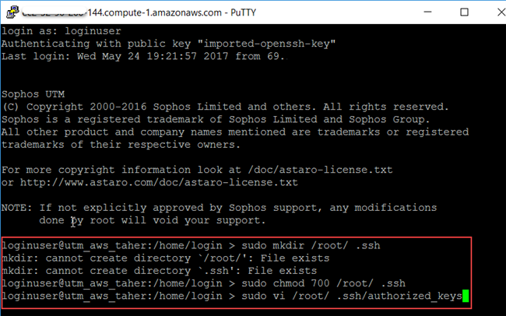This screenshot has height=316, width=506.
Task: Click the http://www.astaro.com license URL
Action: click(x=159, y=183)
